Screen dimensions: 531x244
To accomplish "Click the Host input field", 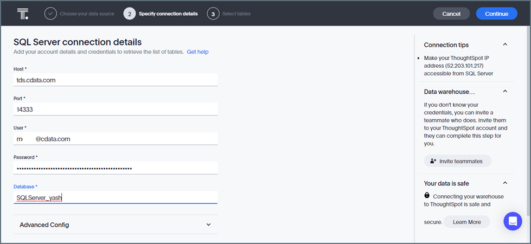I will pos(116,80).
